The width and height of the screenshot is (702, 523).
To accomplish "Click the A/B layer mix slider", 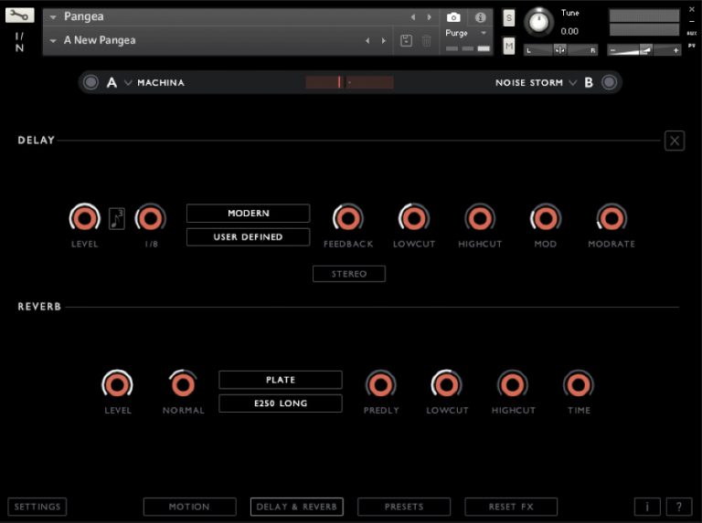I will click(x=349, y=83).
